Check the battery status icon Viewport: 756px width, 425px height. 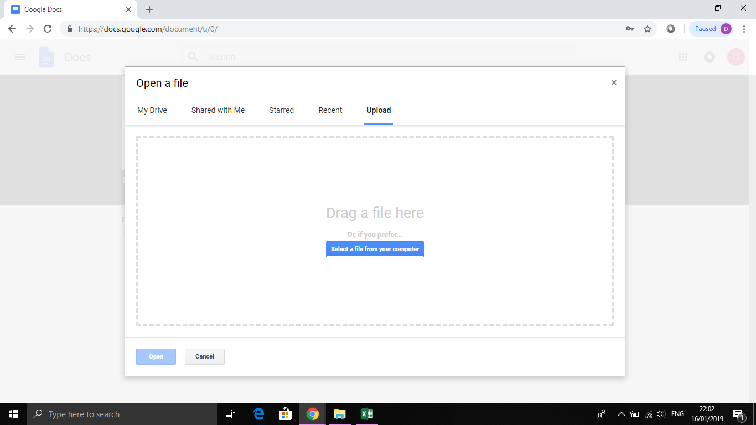pos(635,414)
